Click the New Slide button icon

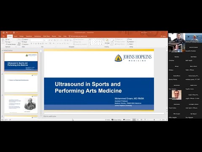pyautogui.click(x=19, y=41)
